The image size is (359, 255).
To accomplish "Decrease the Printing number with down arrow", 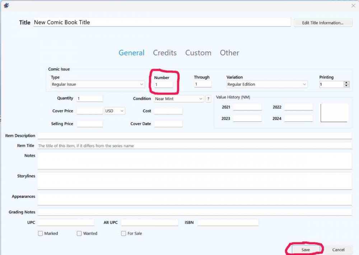I will coord(346,86).
